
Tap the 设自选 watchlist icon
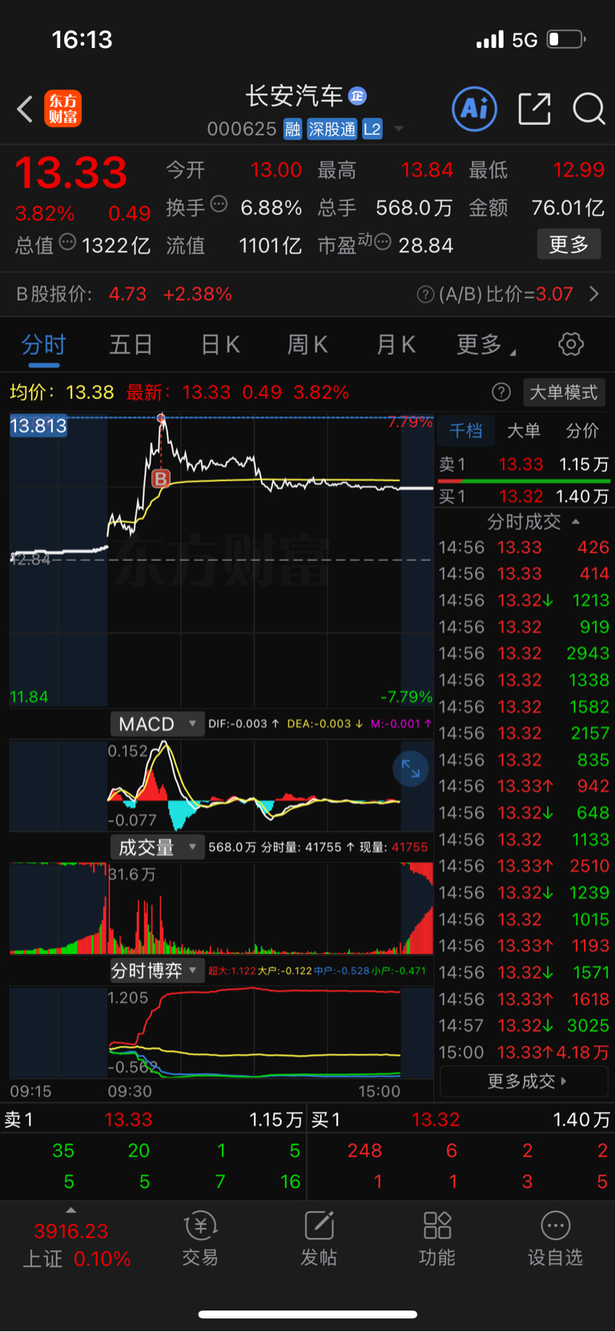tap(556, 1238)
